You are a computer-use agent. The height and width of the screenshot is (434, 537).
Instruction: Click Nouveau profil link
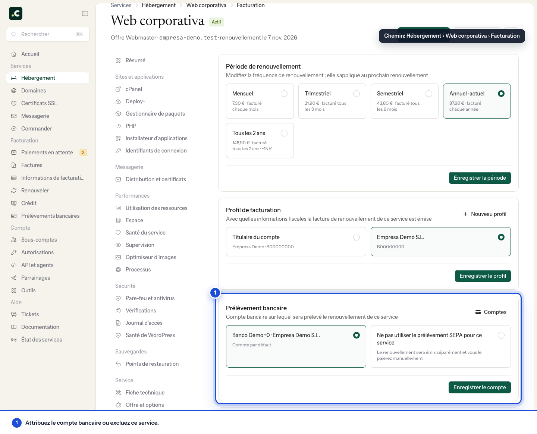pyautogui.click(x=485, y=214)
